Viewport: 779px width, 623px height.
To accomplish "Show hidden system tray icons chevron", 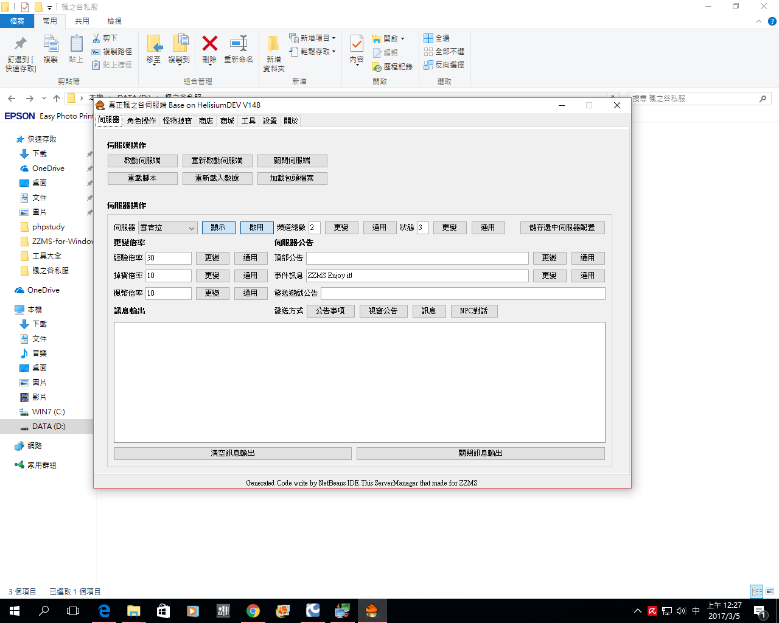I will pos(637,611).
